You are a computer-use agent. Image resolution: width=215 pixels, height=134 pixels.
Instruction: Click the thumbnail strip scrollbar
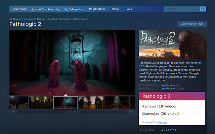(x=72, y=112)
